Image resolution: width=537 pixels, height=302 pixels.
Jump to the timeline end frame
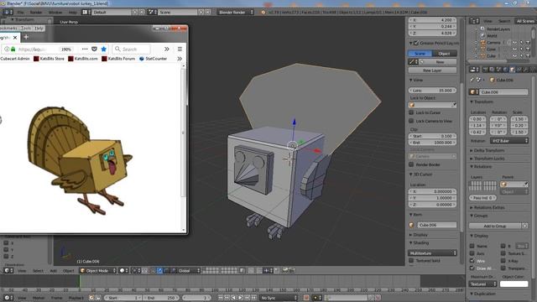click(x=253, y=298)
